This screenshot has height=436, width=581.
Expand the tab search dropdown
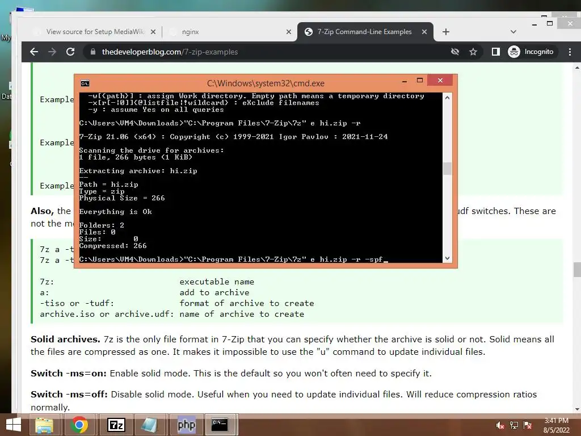pyautogui.click(x=513, y=32)
